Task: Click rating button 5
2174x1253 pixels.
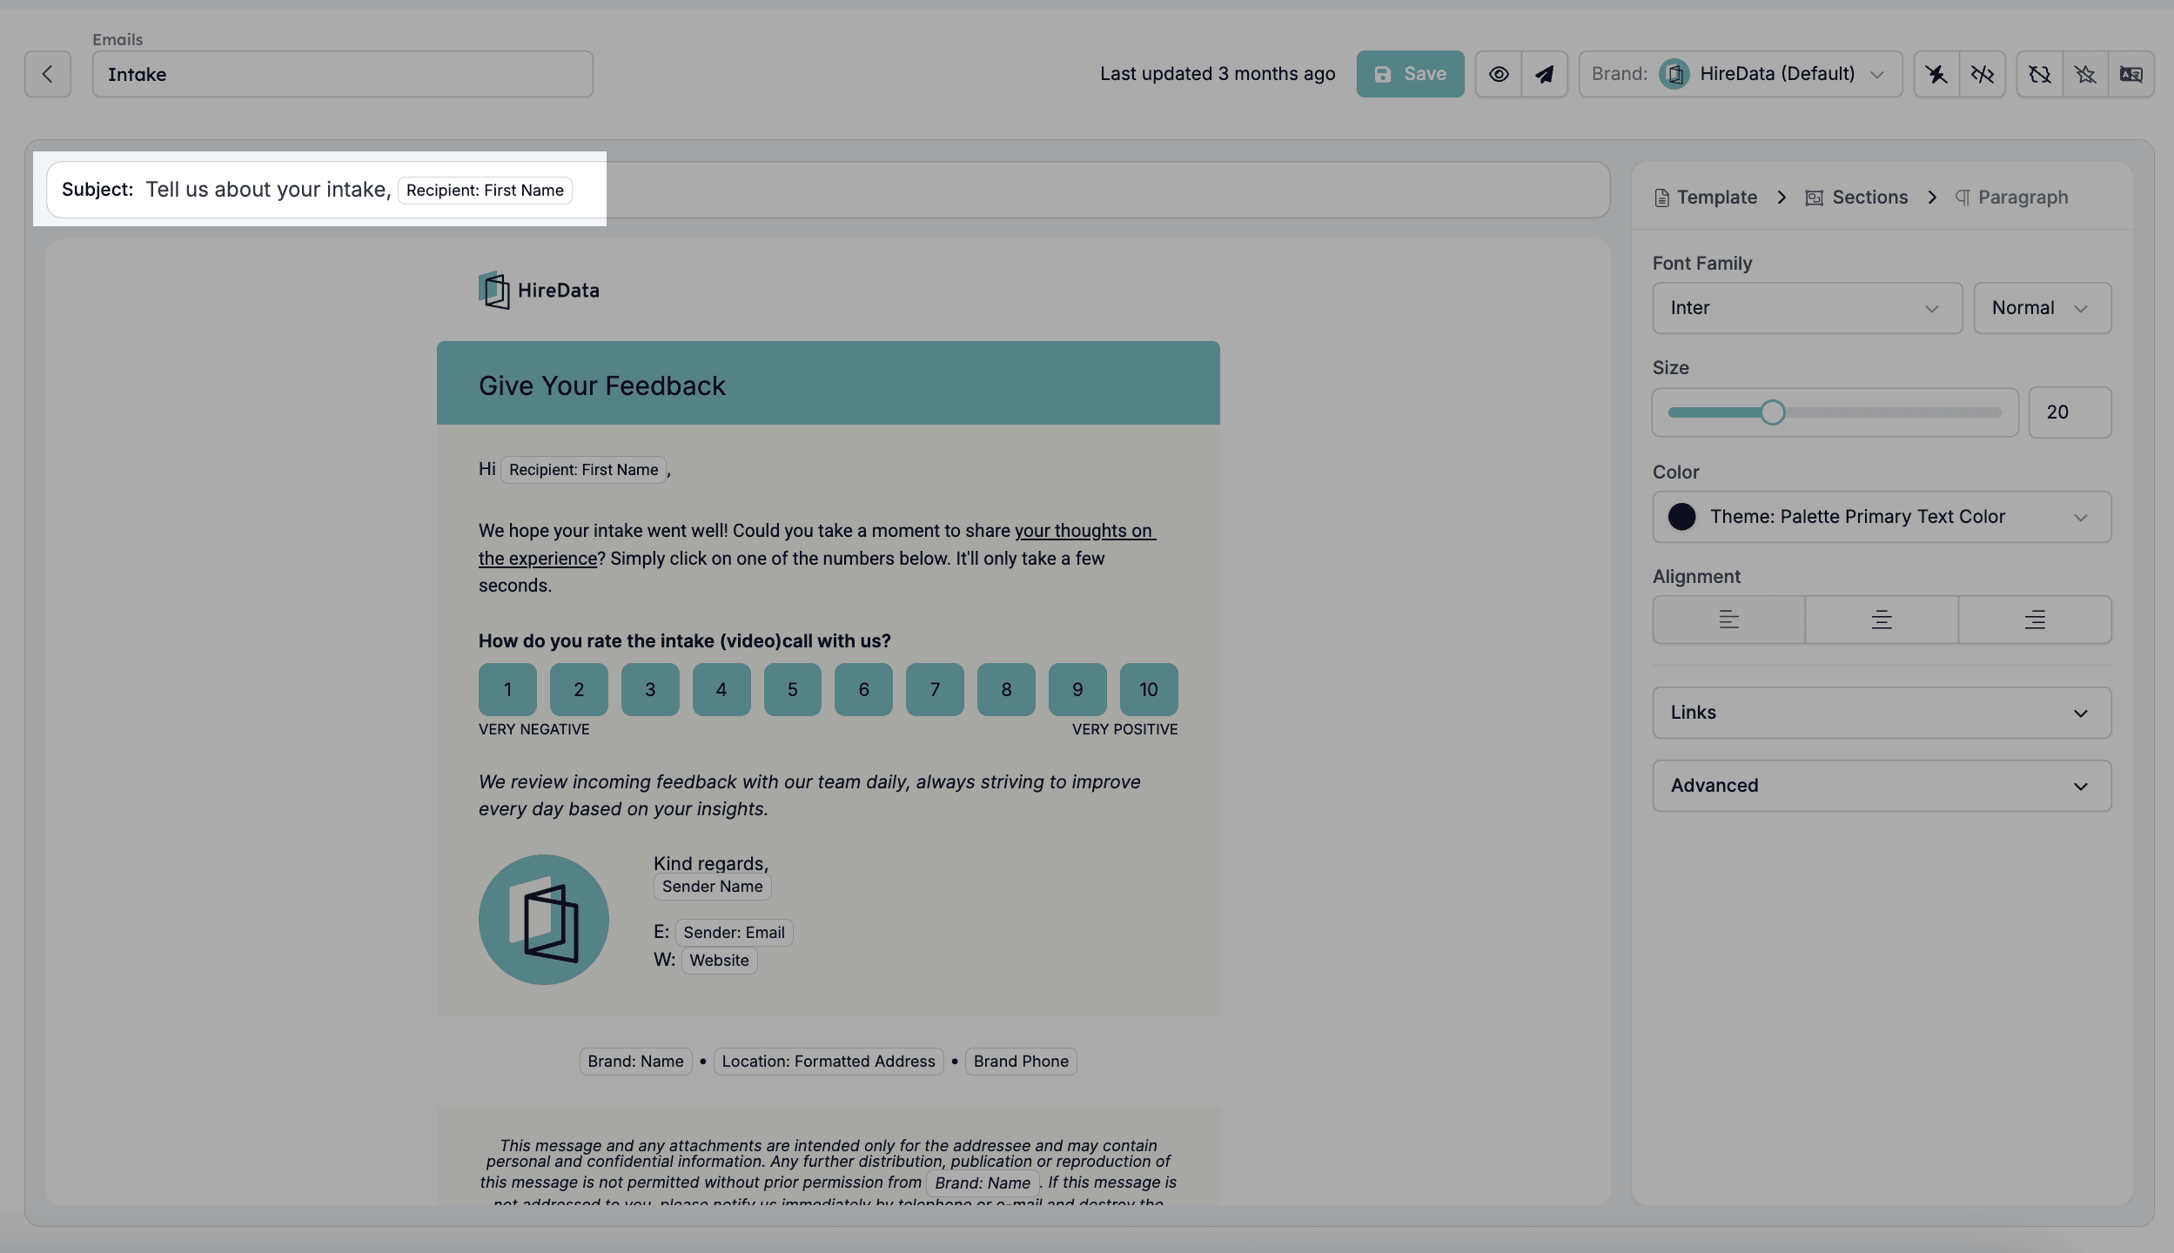Action: point(793,690)
